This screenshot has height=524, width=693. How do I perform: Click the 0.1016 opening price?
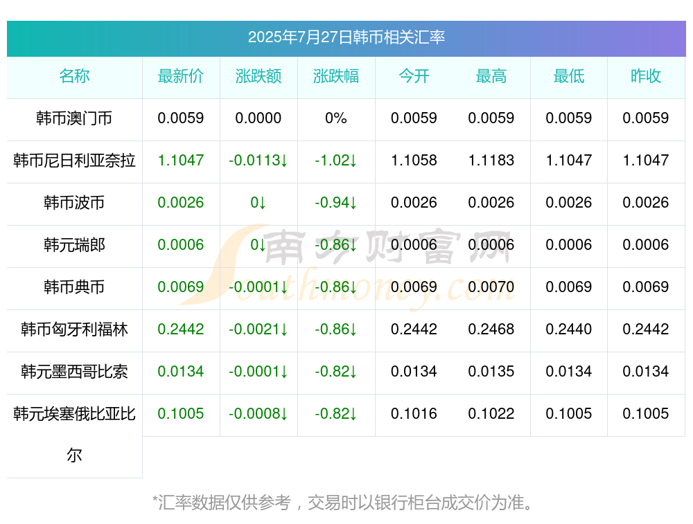point(414,414)
